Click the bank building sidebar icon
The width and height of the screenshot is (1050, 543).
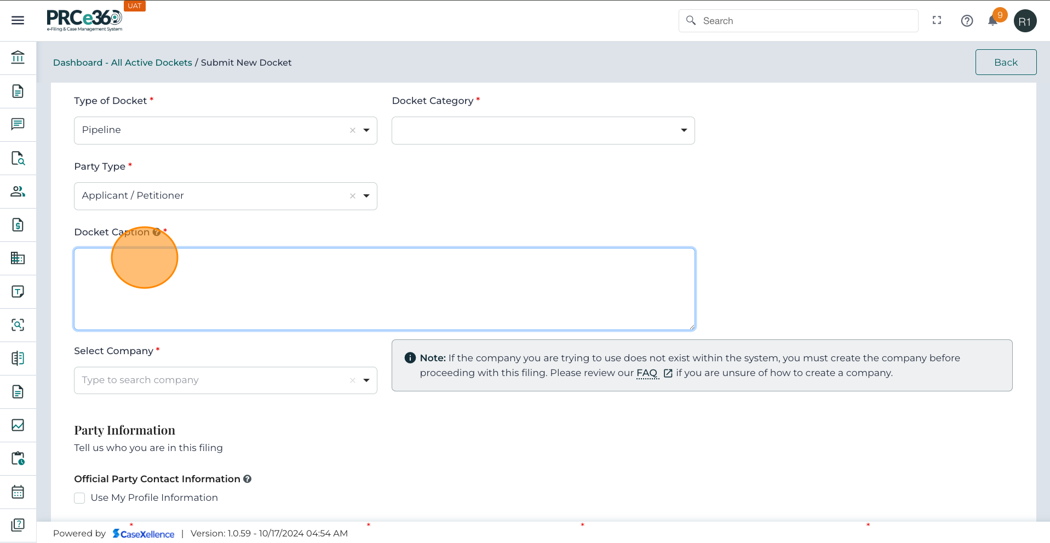point(18,57)
